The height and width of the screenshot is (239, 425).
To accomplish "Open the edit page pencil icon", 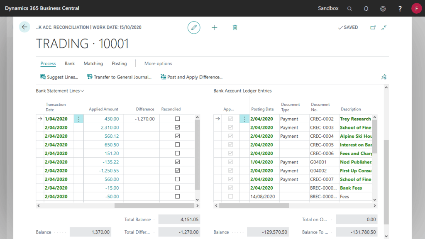I will pos(194,27).
